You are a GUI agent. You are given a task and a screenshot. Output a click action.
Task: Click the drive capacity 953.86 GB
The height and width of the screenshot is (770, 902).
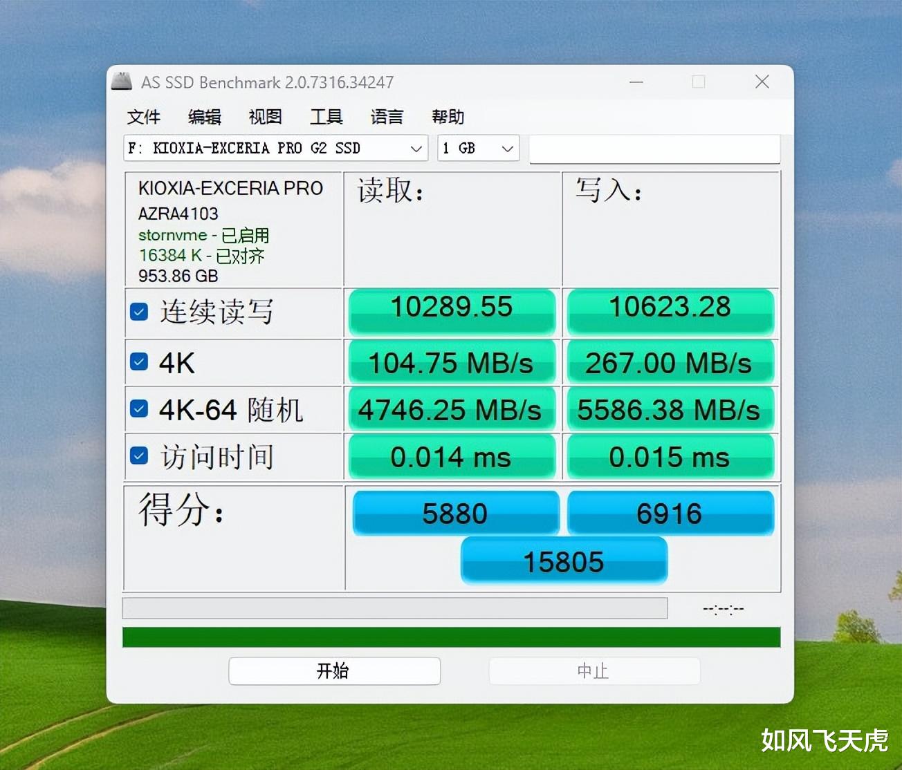tap(178, 276)
